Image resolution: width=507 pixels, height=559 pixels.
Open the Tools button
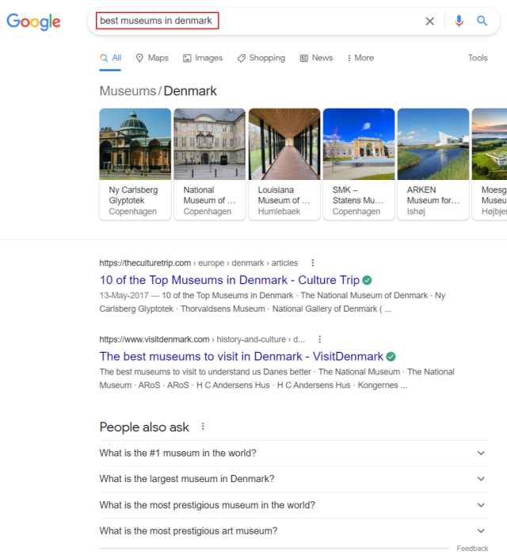pos(478,58)
